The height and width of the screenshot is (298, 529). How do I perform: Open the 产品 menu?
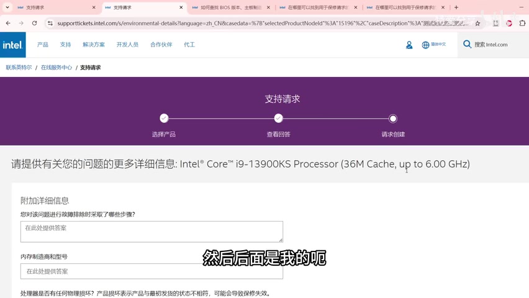point(42,45)
